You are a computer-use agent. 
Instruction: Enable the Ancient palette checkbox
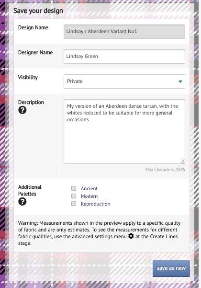[74, 188]
